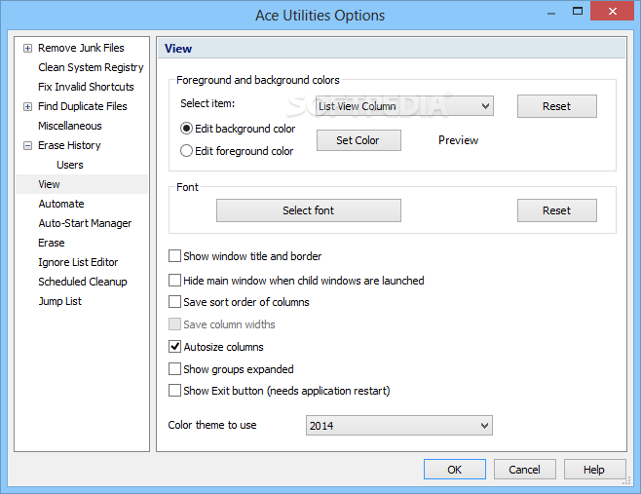Open Scheduled Cleanup options
Viewport: 641px width, 494px height.
pyautogui.click(x=83, y=282)
